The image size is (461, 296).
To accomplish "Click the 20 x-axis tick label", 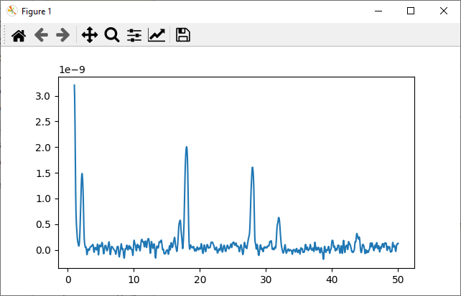I will 200,280.
